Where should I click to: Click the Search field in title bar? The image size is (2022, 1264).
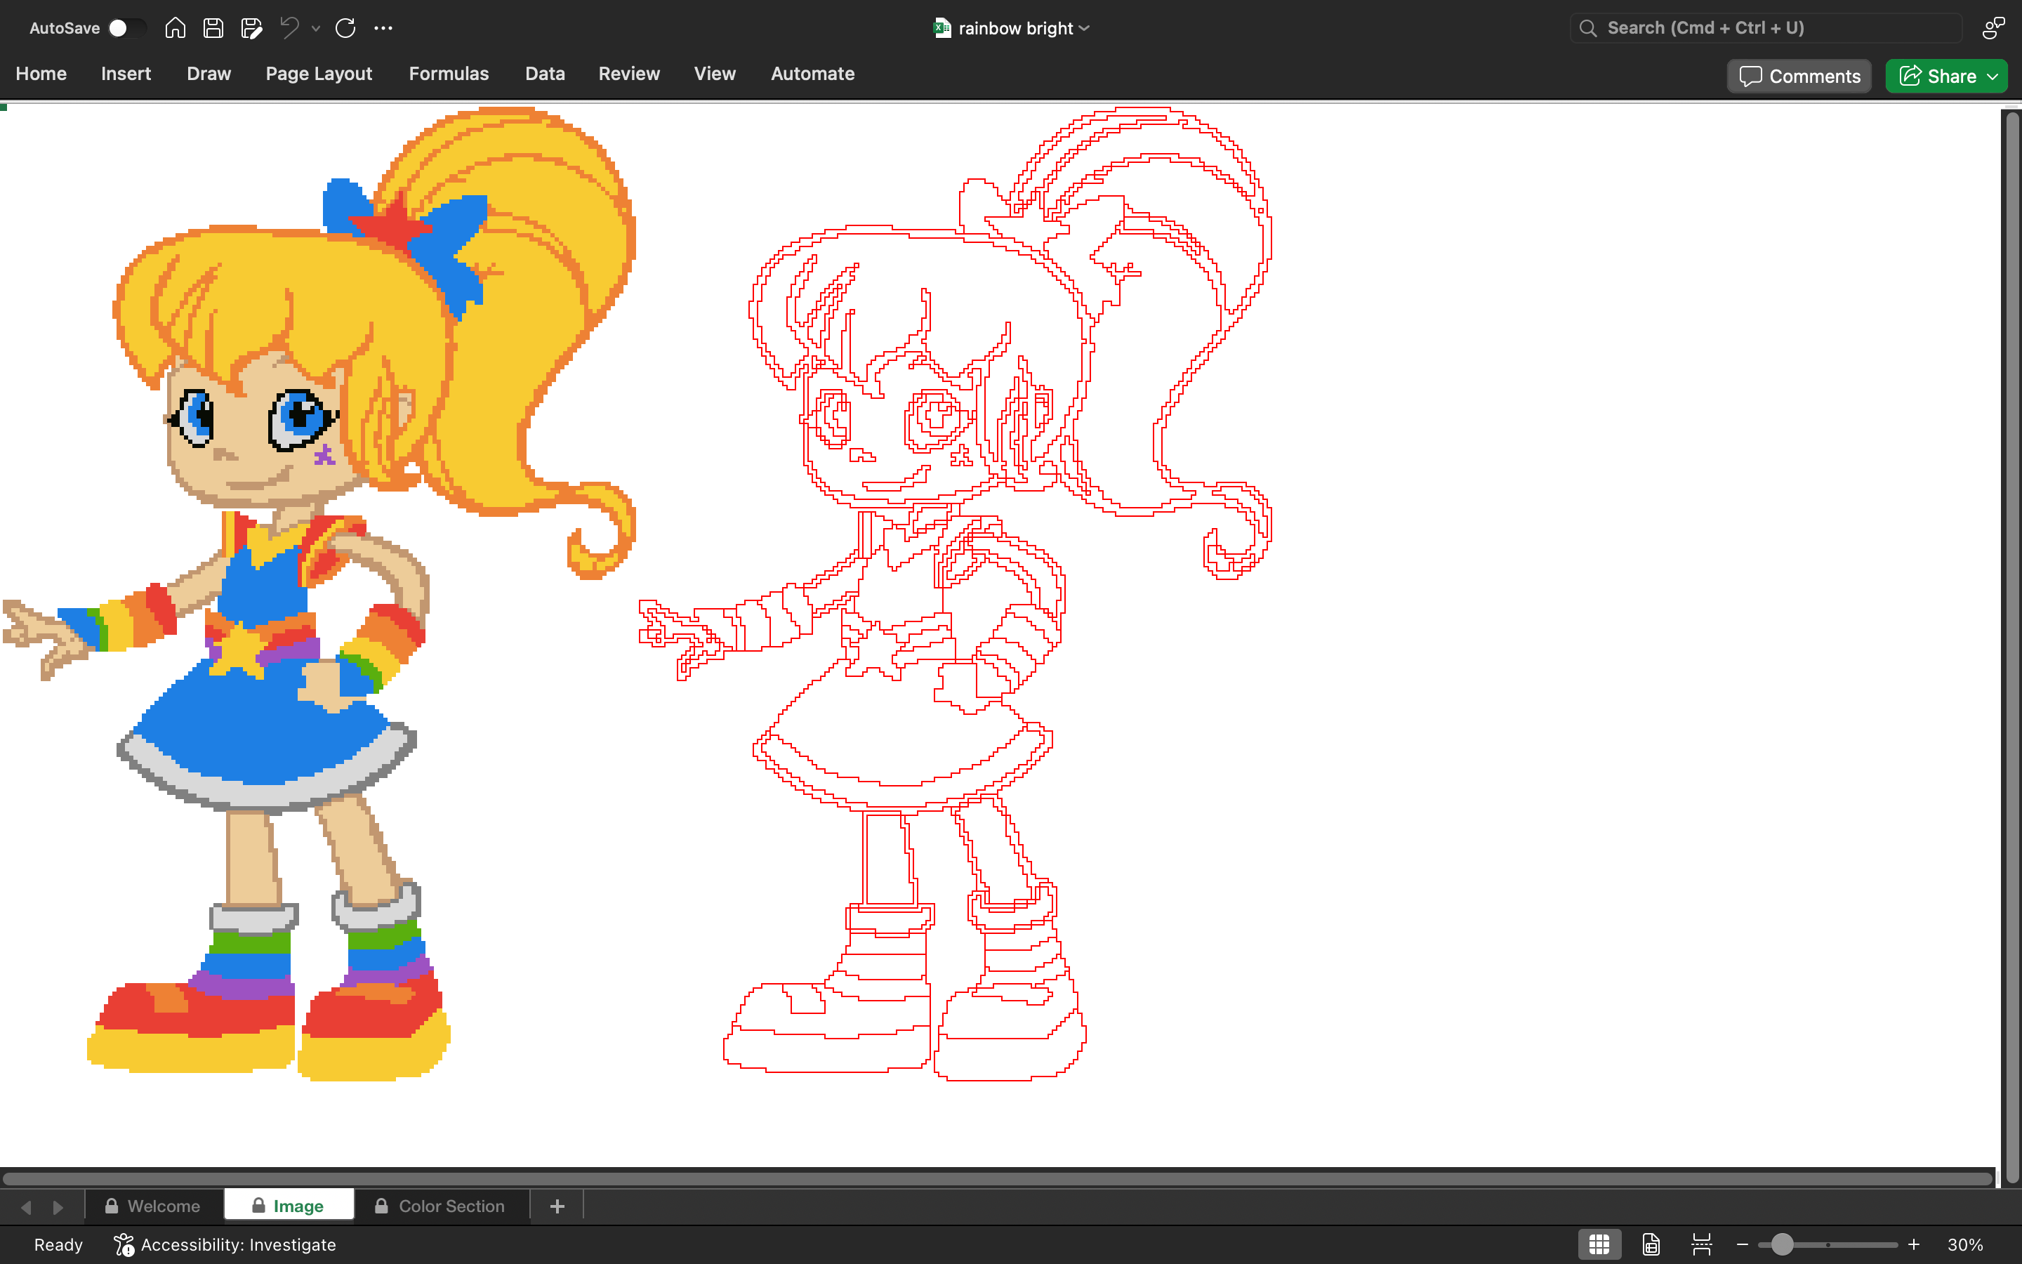click(1766, 28)
